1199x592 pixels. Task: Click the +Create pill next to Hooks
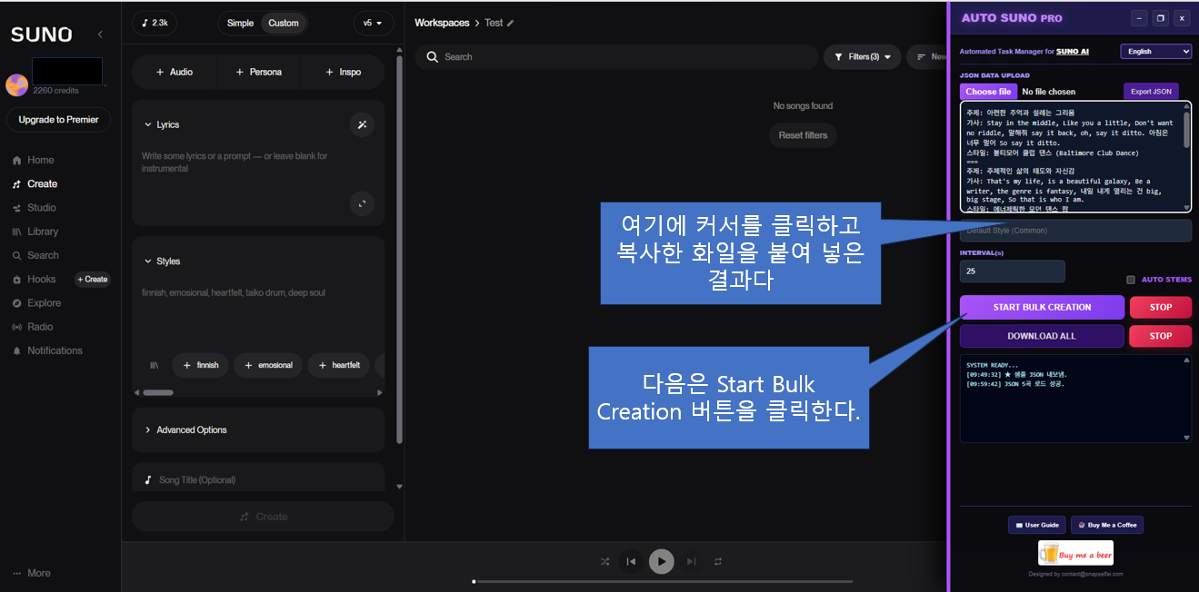pyautogui.click(x=93, y=279)
